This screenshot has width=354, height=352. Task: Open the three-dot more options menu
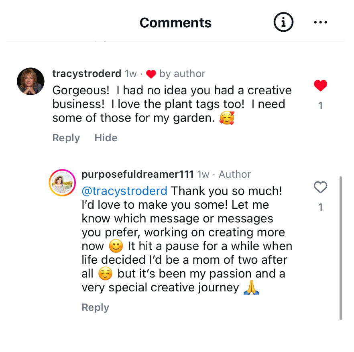coord(320,23)
